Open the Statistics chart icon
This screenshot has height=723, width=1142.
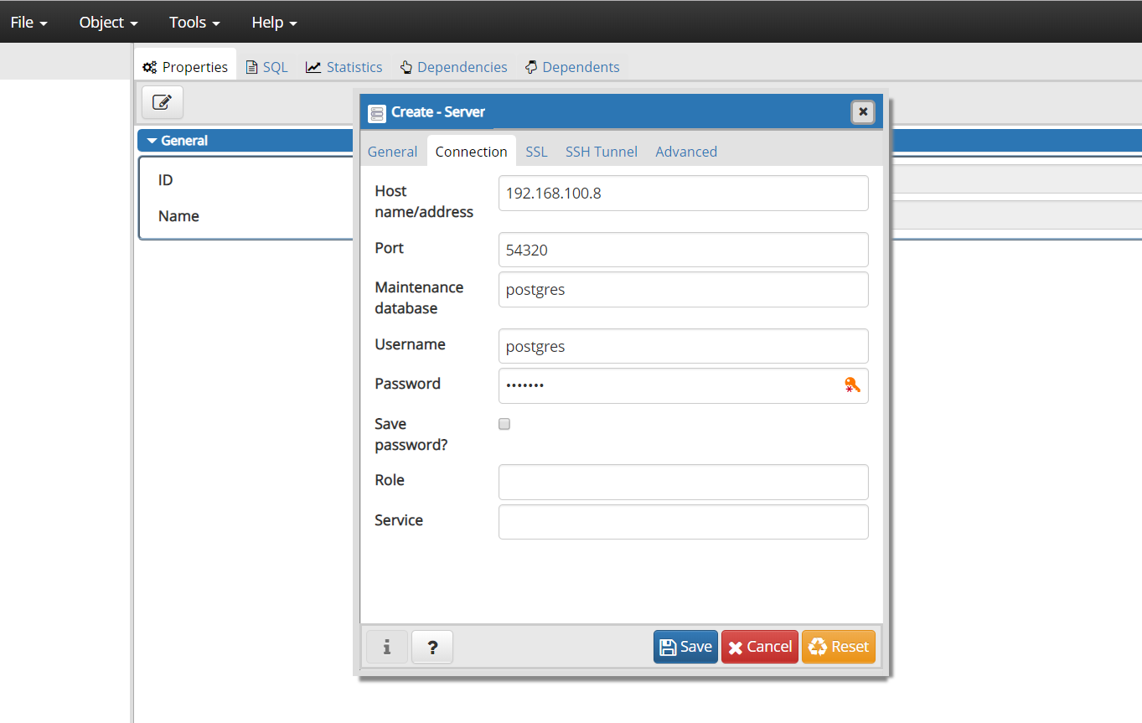click(314, 66)
